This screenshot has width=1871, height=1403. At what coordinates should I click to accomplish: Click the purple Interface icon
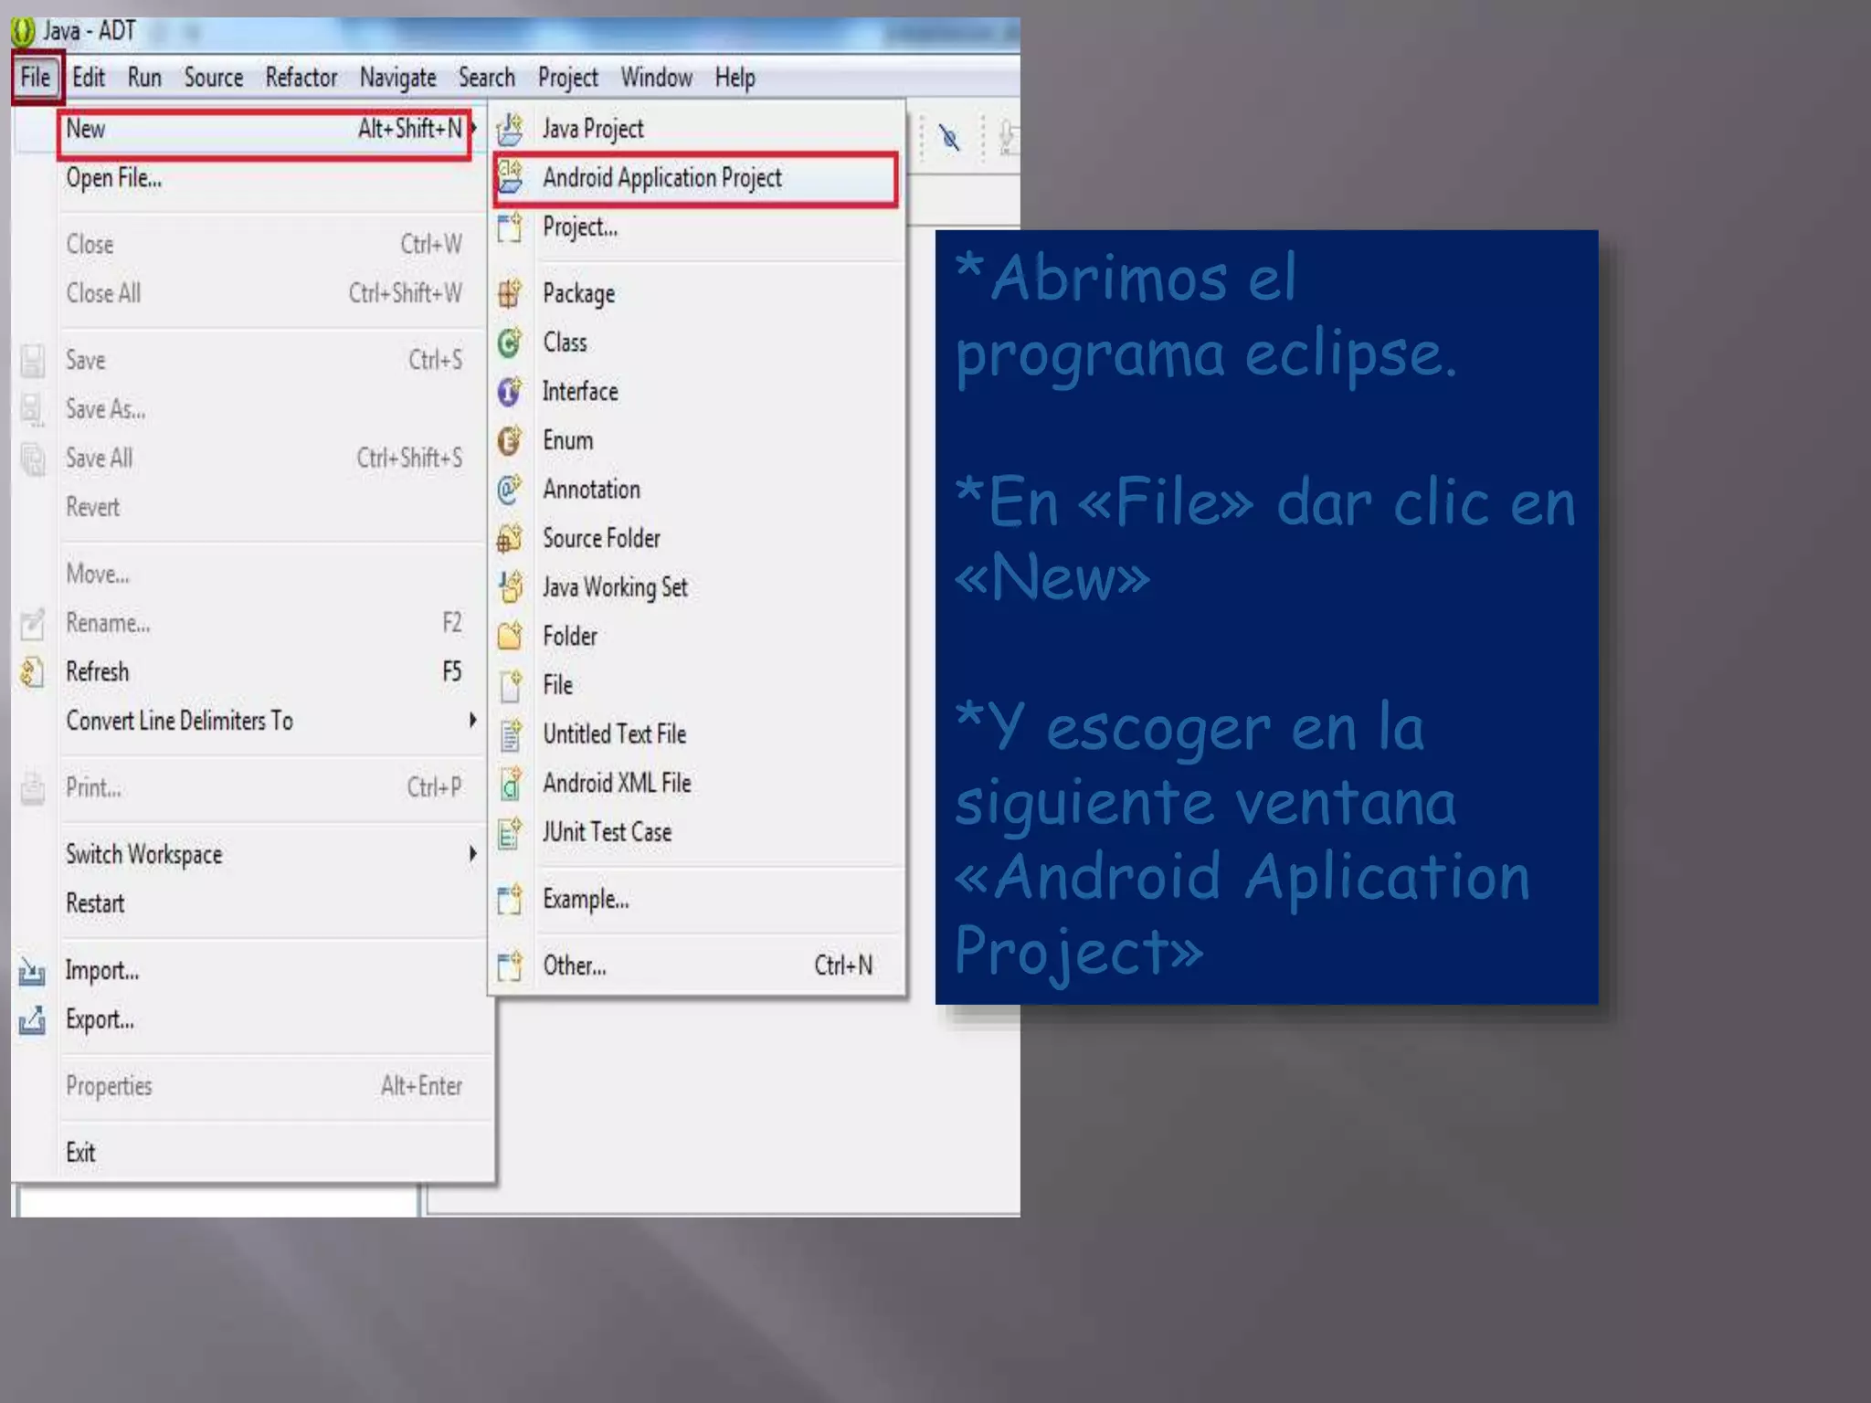(x=510, y=392)
